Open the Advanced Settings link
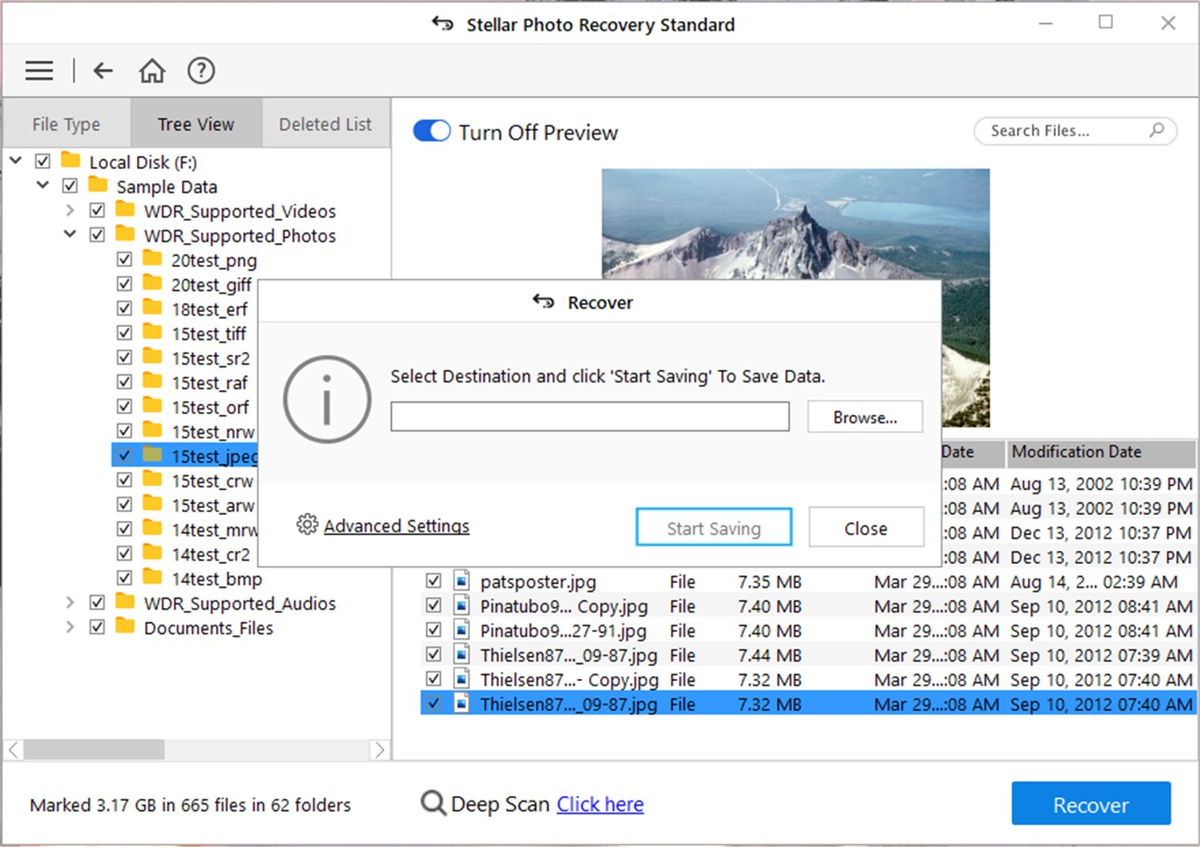 point(396,525)
